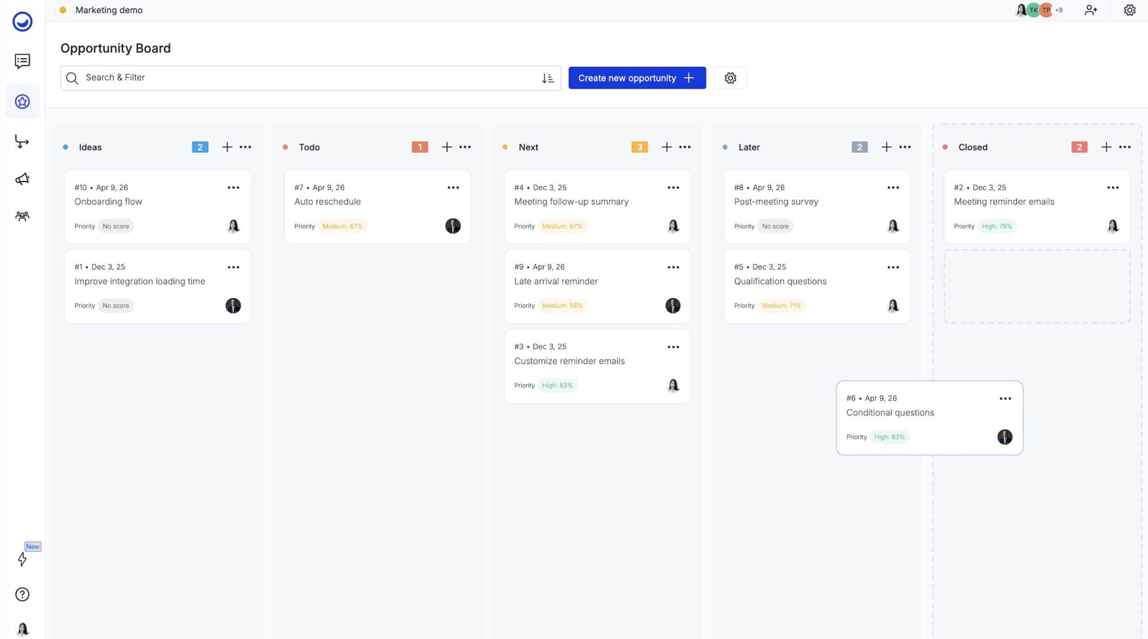This screenshot has height=639, width=1148.
Task: Add a card to the Todo column
Action: (x=447, y=147)
